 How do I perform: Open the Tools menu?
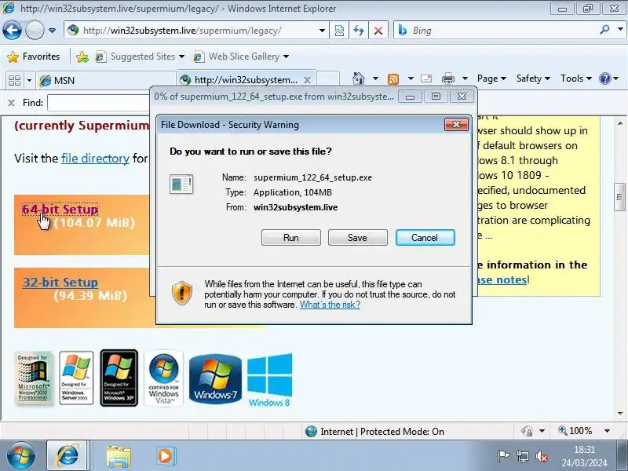pos(575,78)
